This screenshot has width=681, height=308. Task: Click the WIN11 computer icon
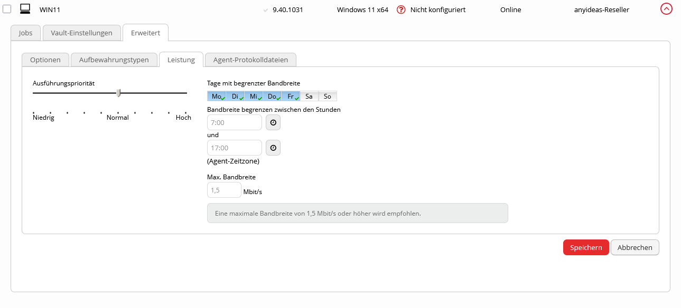pyautogui.click(x=25, y=9)
